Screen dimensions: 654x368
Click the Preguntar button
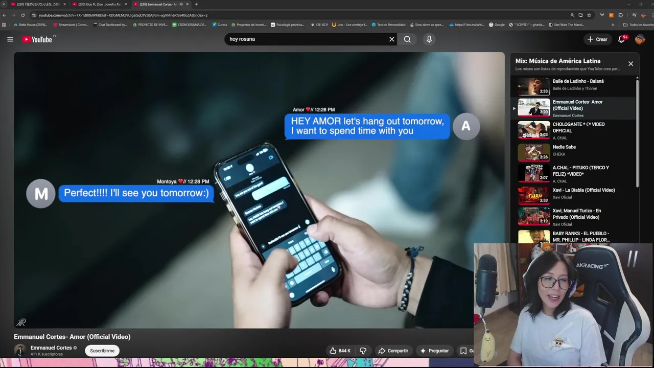434,351
